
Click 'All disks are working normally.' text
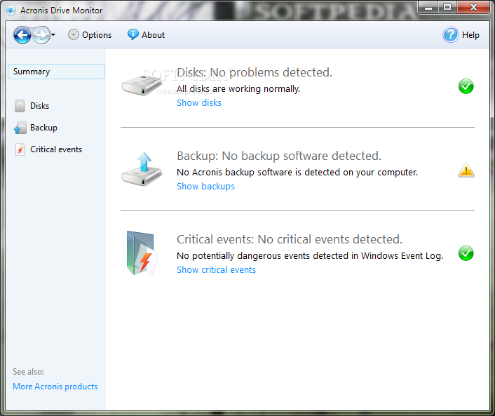coord(238,89)
